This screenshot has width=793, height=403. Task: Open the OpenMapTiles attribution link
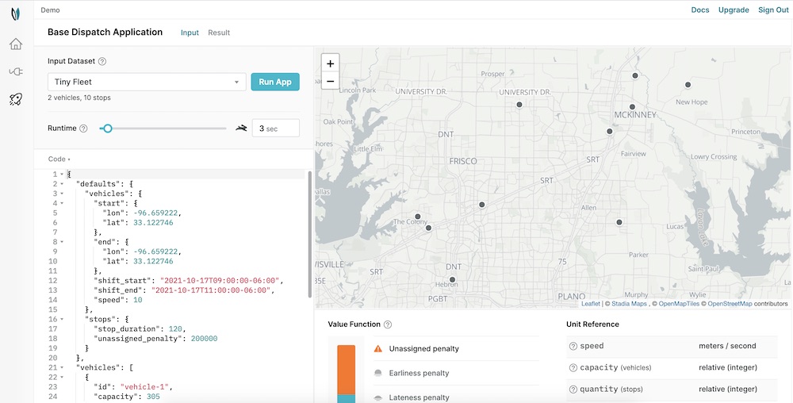coord(679,304)
